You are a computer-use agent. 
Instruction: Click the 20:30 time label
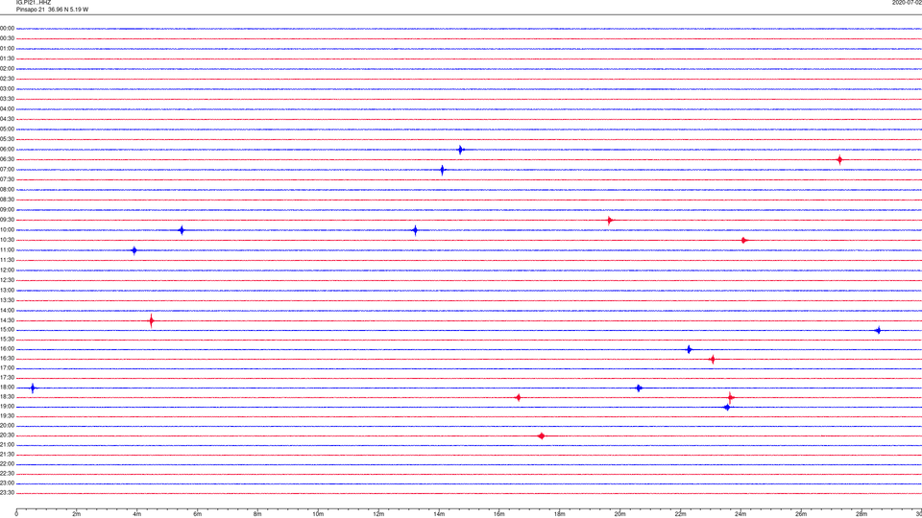7,436
